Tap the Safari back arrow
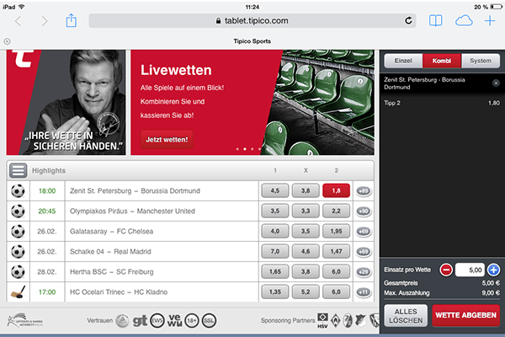This screenshot has width=505, height=337. point(18,21)
